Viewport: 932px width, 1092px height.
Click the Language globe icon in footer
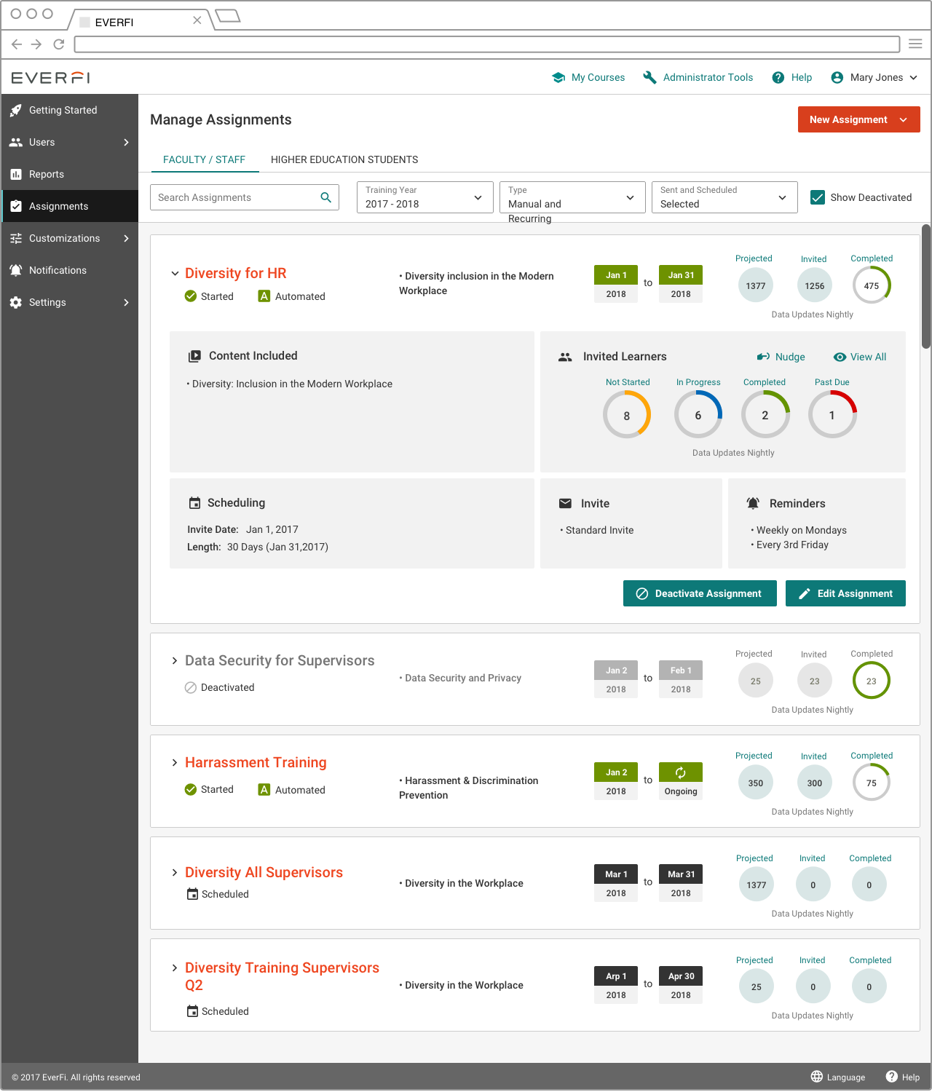[817, 1077]
